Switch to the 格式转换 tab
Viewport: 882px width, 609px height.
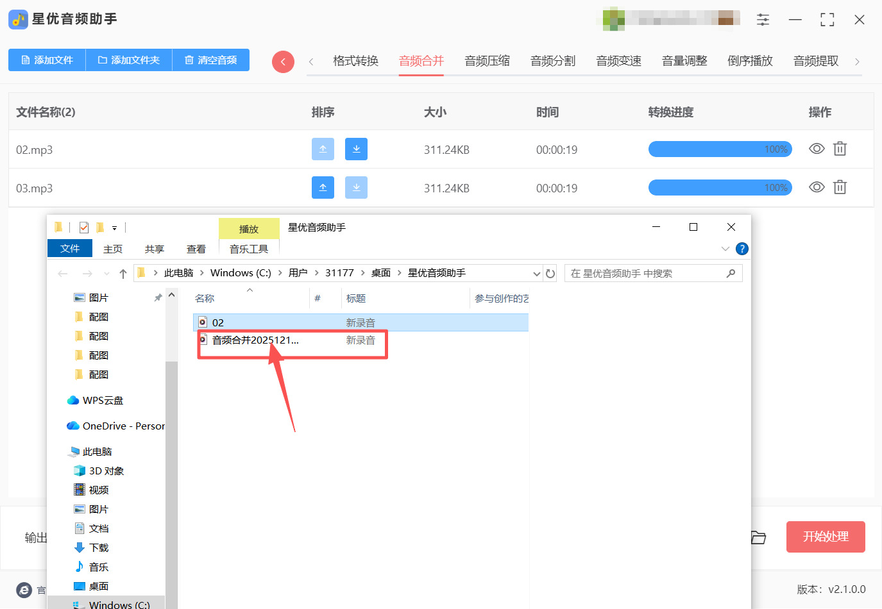click(x=356, y=61)
